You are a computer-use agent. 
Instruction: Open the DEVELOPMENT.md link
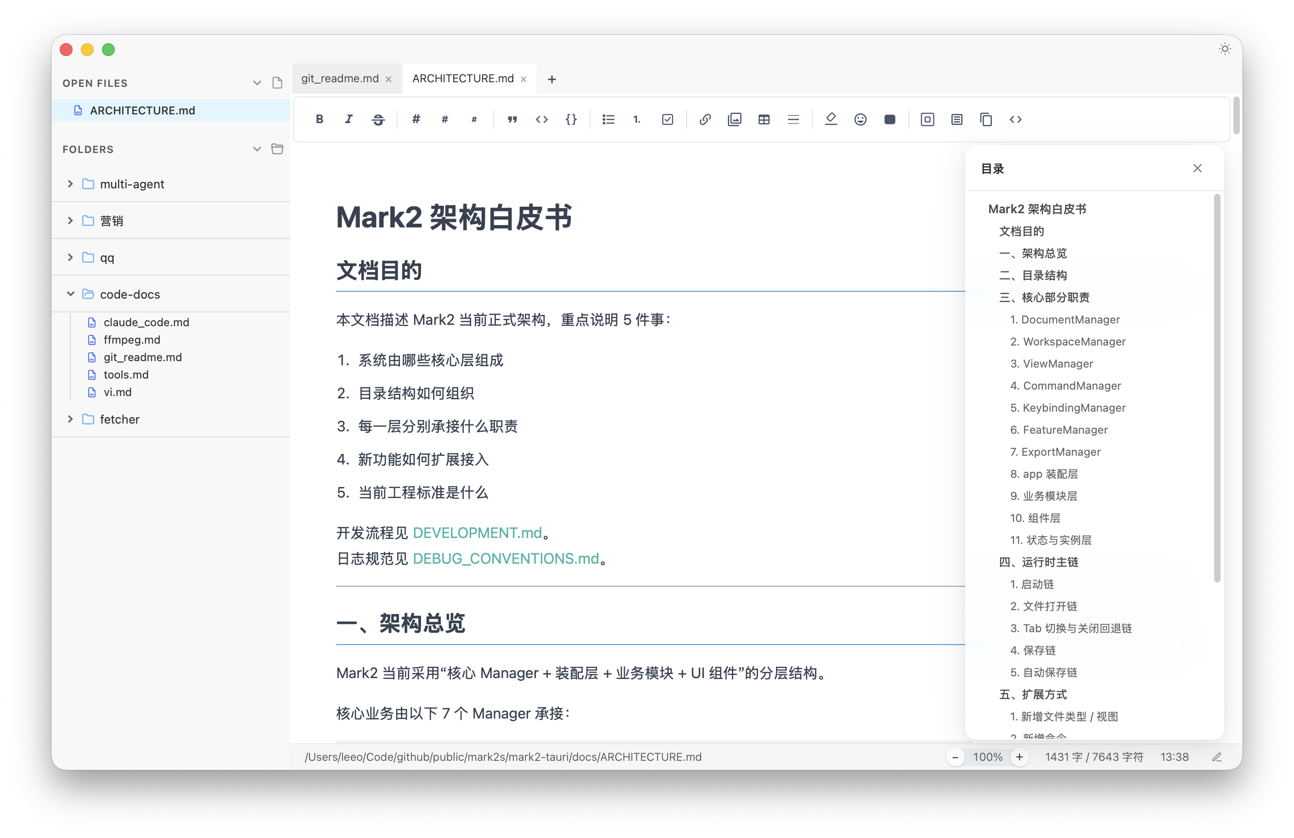pyautogui.click(x=478, y=533)
